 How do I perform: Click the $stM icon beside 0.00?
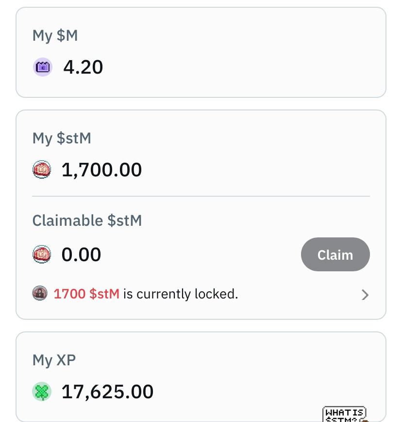[x=41, y=254]
